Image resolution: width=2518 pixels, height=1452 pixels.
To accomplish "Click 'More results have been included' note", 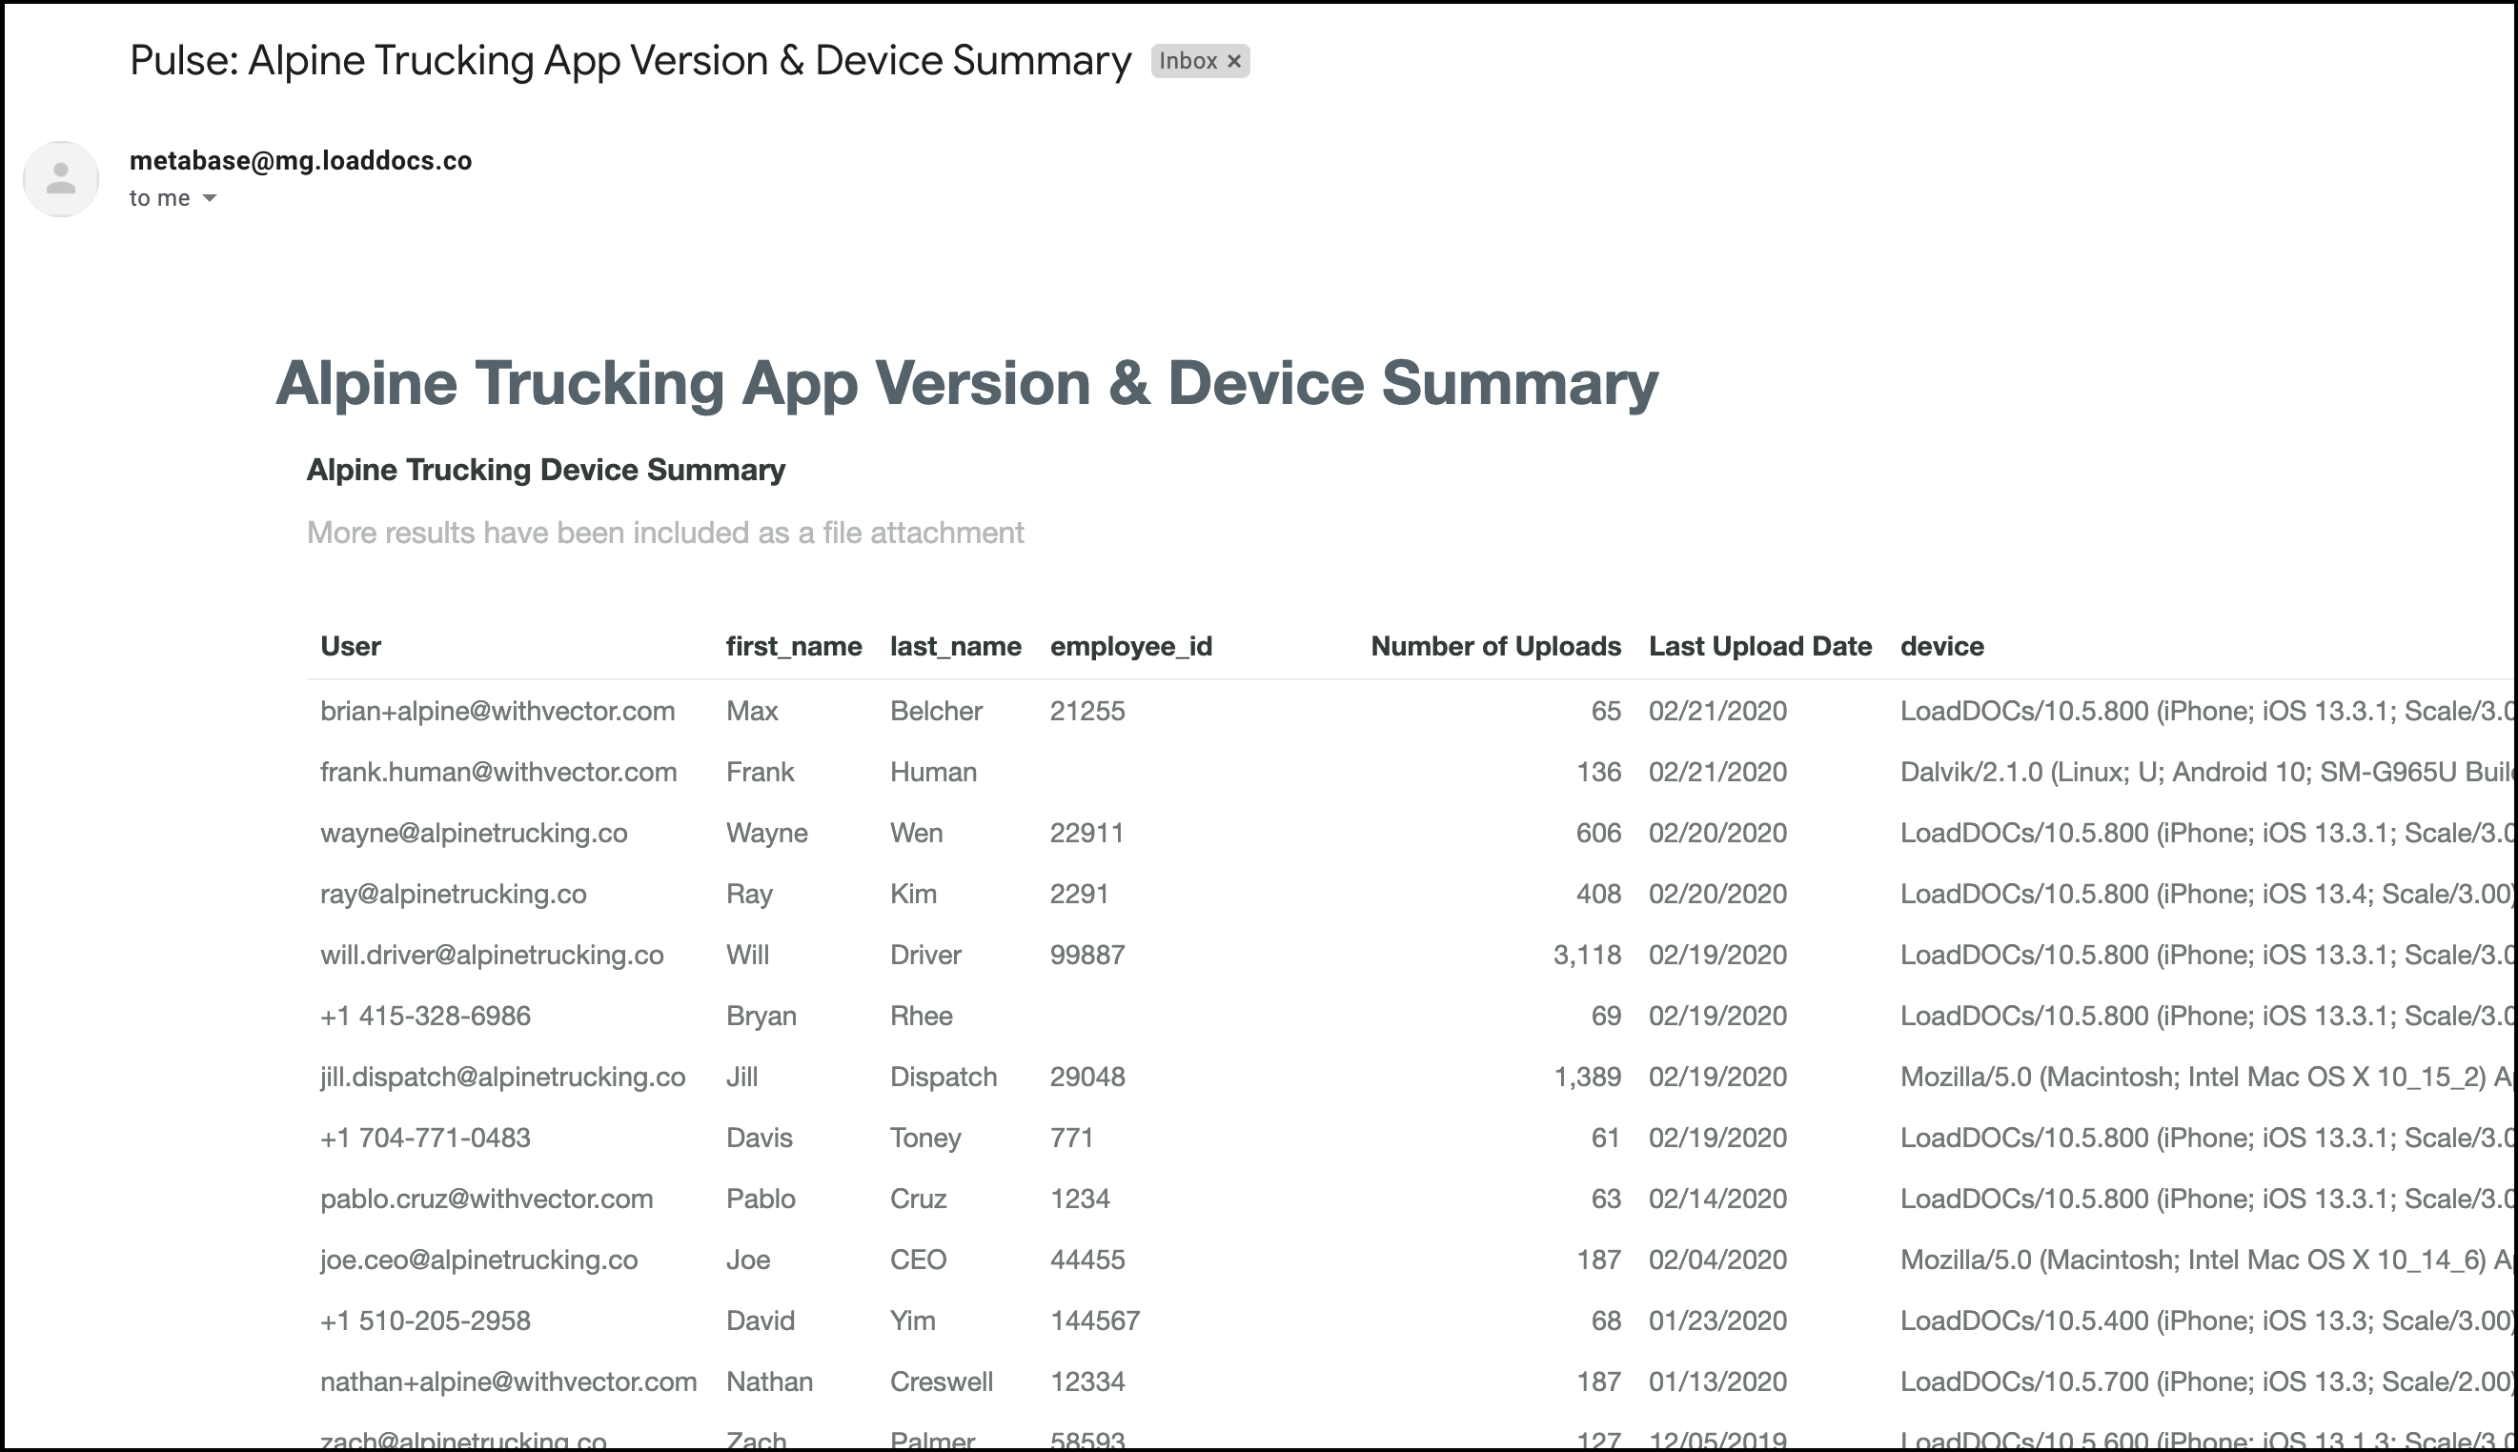I will pyautogui.click(x=665, y=533).
